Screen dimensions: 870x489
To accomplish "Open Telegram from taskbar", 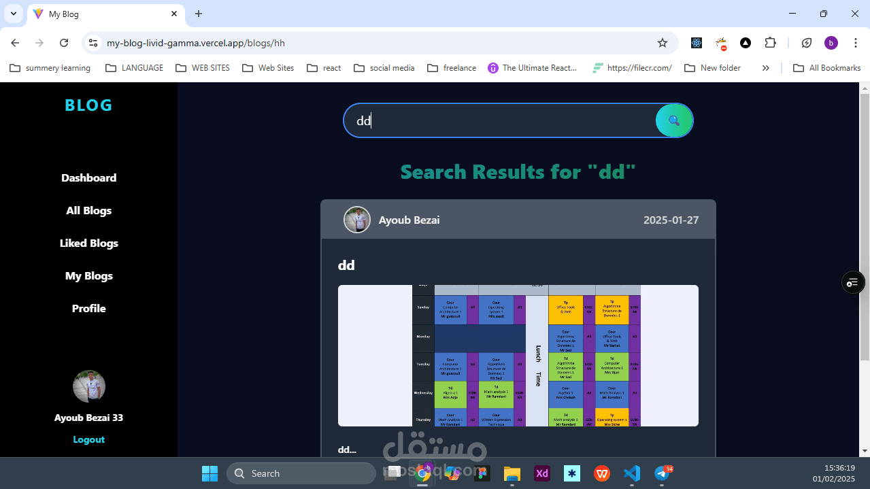I will tap(662, 473).
